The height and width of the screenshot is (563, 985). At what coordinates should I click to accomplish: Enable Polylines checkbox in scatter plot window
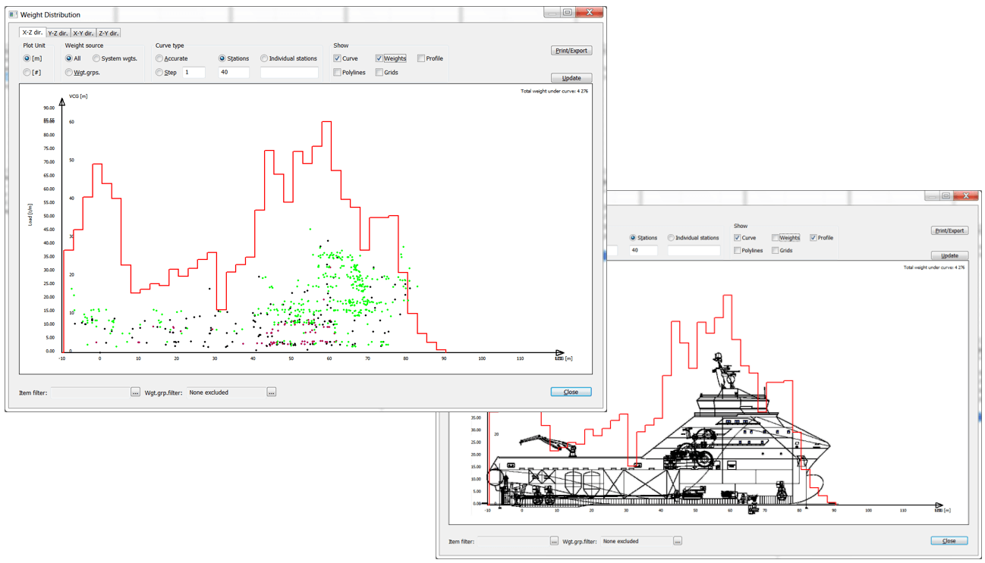click(x=338, y=73)
